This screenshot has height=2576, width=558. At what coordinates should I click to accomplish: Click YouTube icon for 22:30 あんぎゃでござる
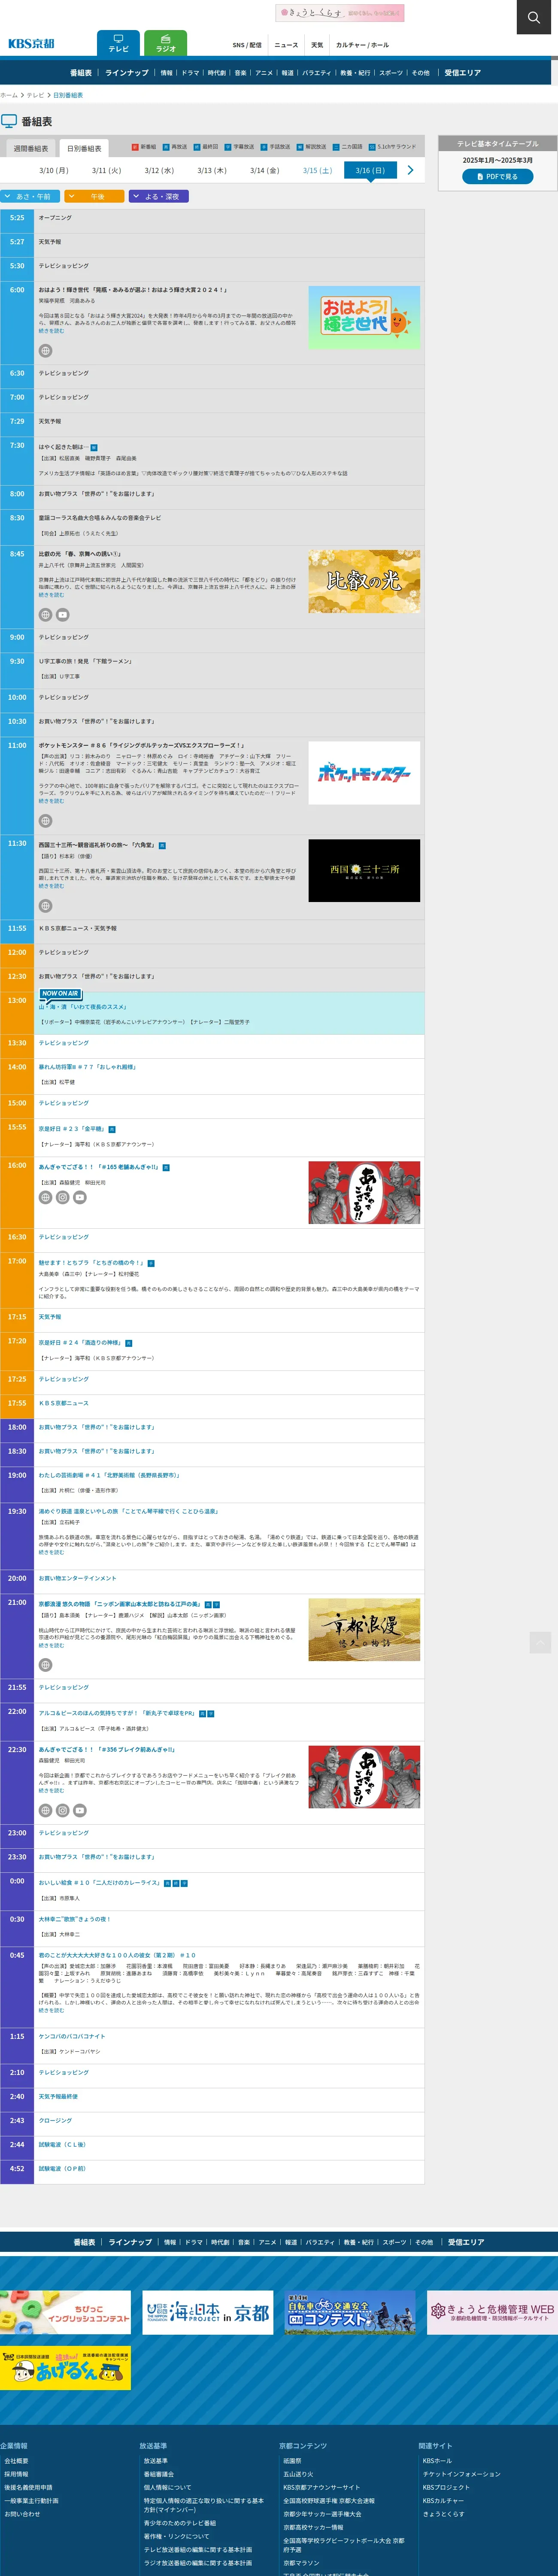point(80,1810)
